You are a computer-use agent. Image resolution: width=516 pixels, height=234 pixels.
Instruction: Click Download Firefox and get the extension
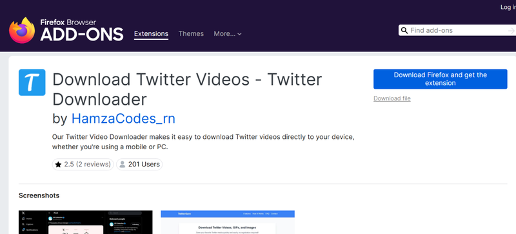click(441, 79)
